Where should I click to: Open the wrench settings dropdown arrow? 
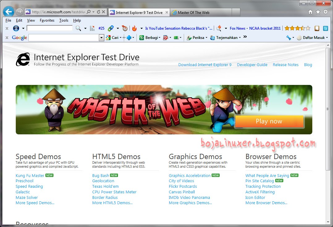(293, 38)
